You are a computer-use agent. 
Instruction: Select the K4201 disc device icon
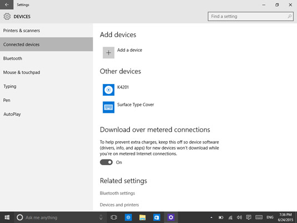pos(109,90)
